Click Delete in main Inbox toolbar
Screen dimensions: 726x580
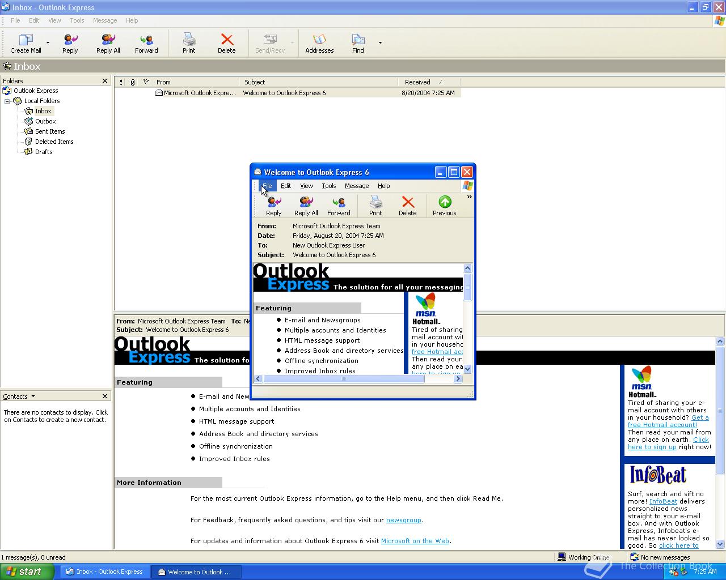tap(227, 43)
